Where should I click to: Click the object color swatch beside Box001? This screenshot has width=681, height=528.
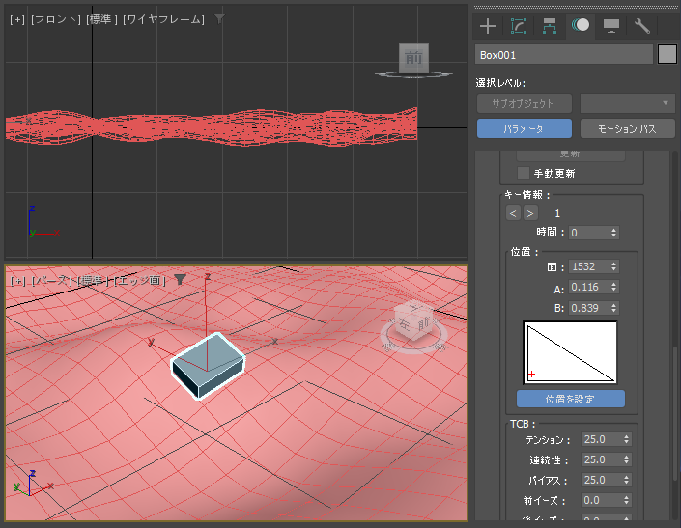point(667,55)
